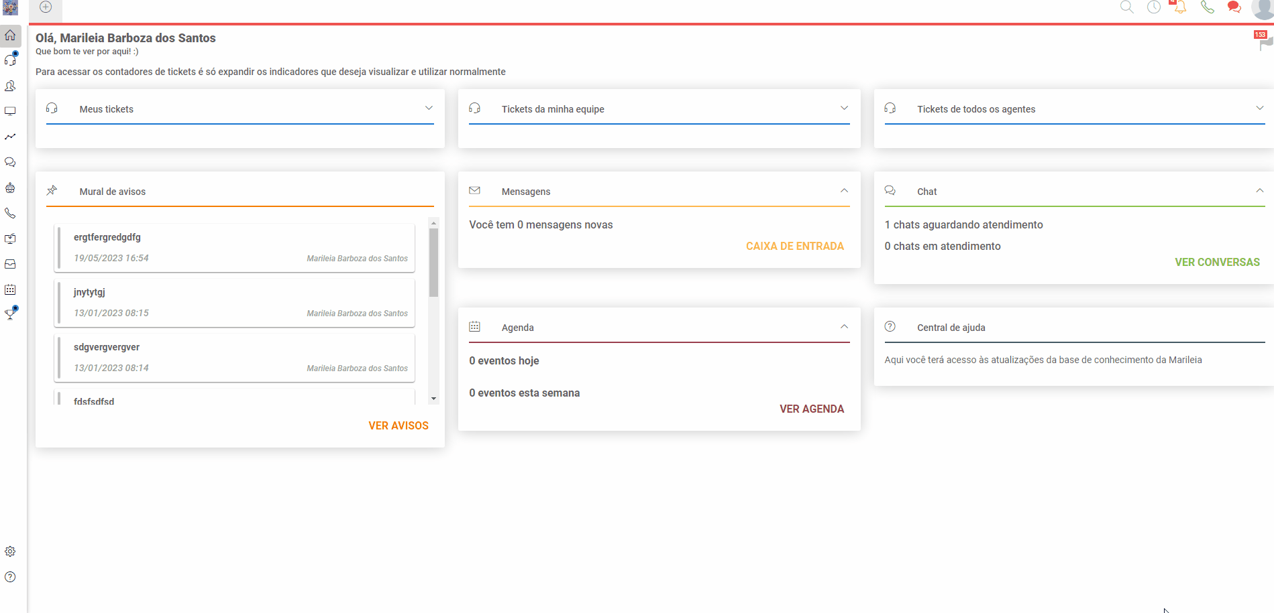Open the calendar icon in the left sidebar

pyautogui.click(x=10, y=289)
